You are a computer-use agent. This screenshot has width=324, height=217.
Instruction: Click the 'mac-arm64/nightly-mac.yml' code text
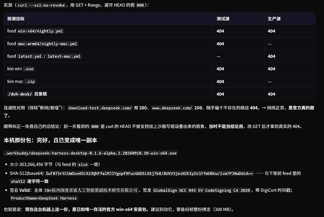[47, 44]
